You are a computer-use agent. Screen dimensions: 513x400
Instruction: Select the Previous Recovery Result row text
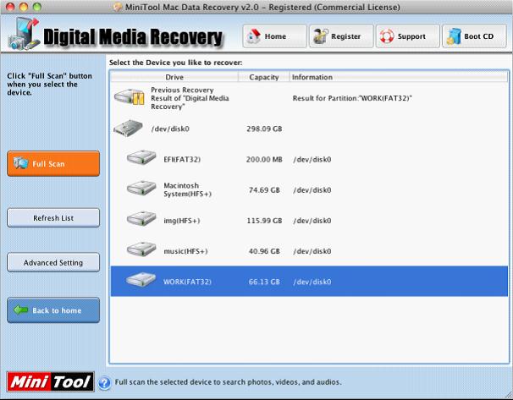190,98
